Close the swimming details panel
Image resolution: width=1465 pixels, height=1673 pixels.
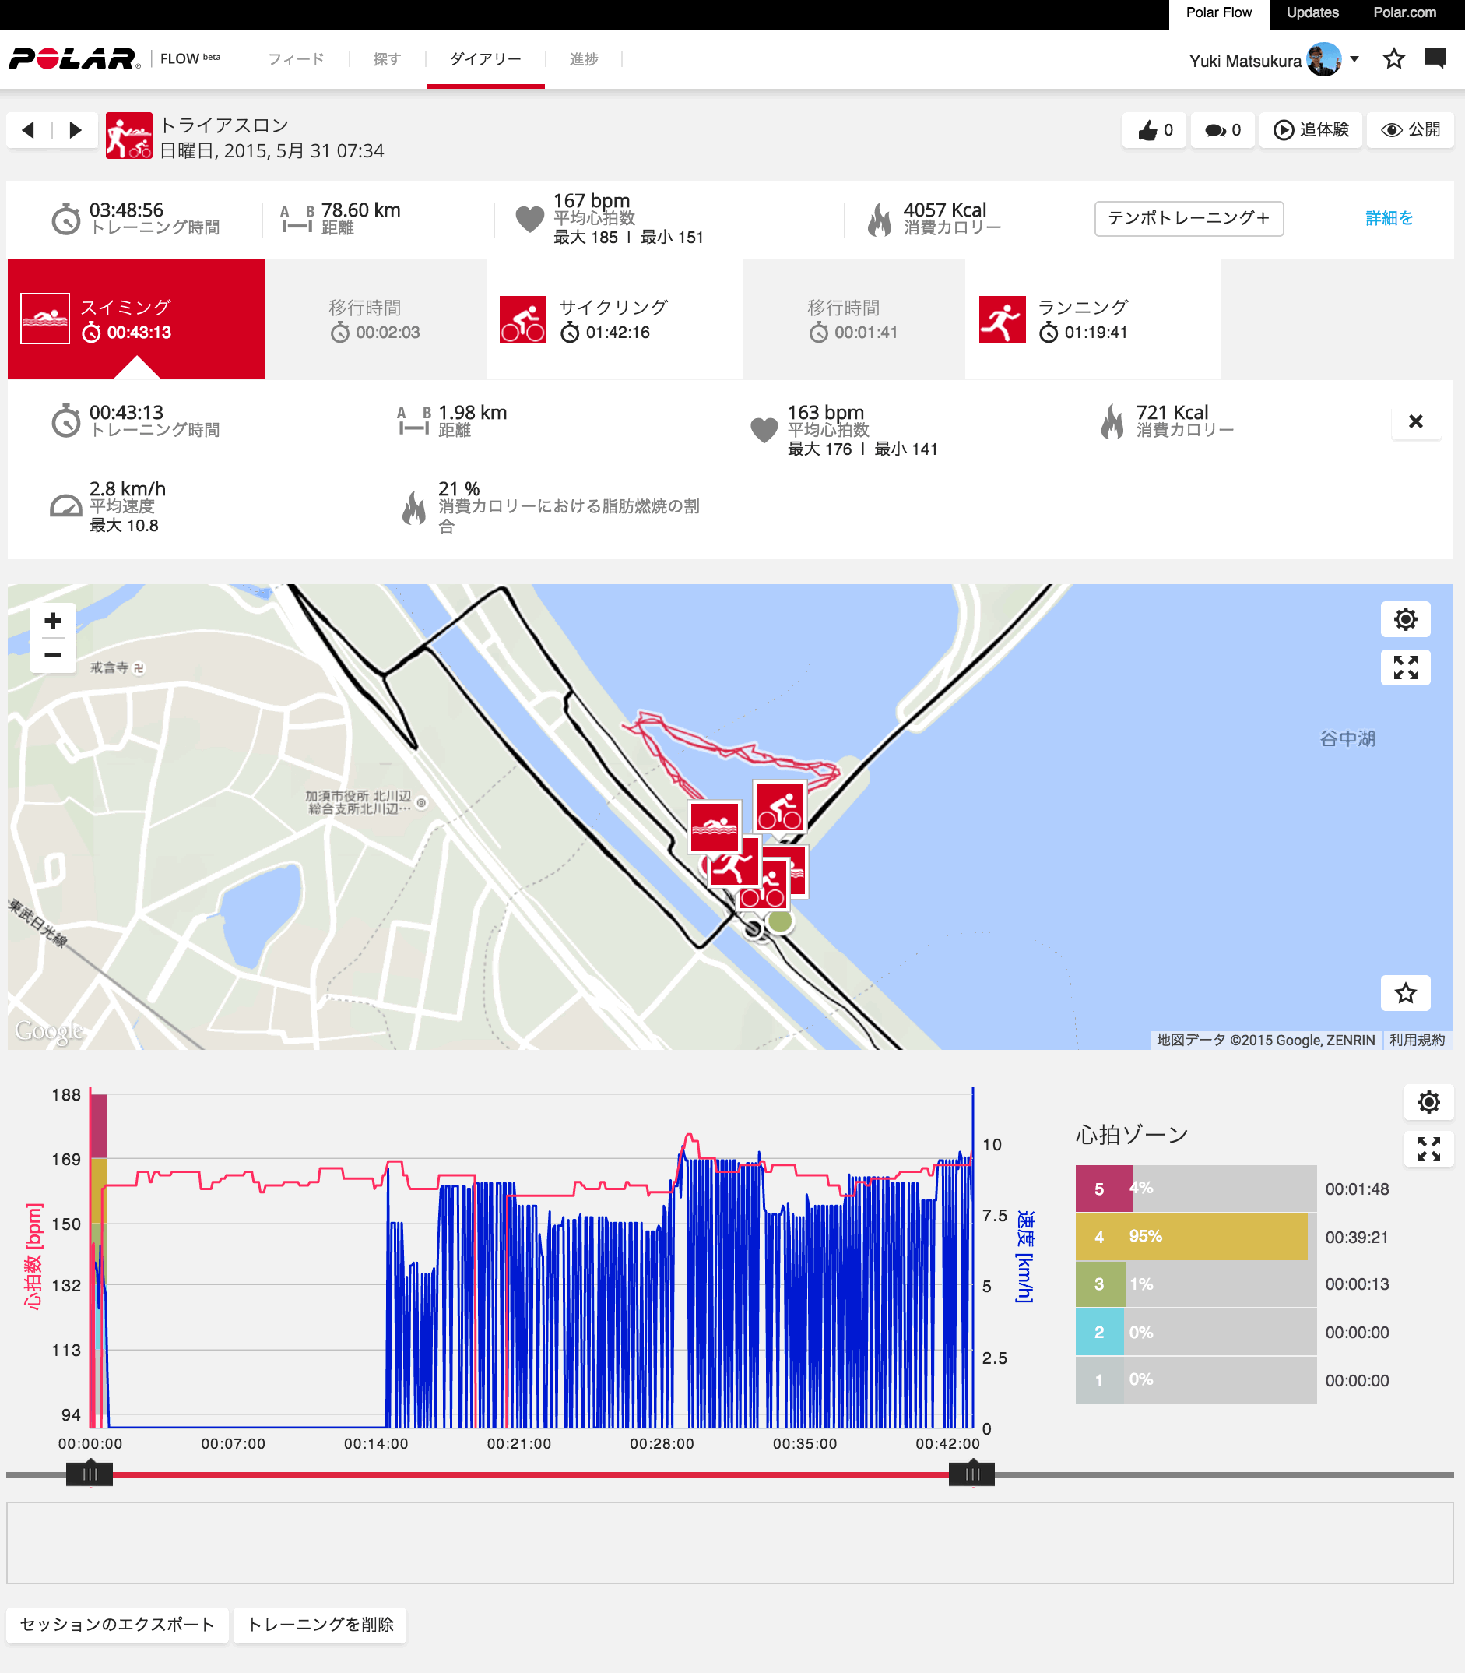1415,421
